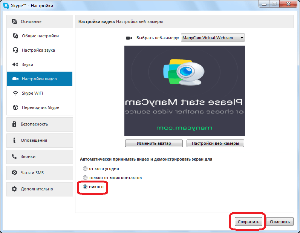The width and height of the screenshot is (300, 233).
Task: Click the WiFi icon for Skype WiFi
Action: coord(15,93)
